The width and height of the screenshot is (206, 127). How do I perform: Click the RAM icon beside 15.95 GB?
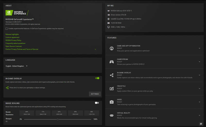(x=108, y=23)
